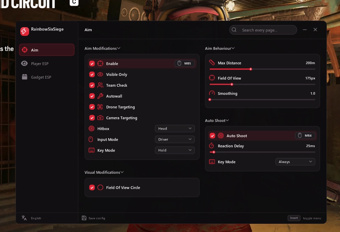The image size is (340, 232).
Task: Open the Input Mode dropdown showing Driver
Action: 175,139
